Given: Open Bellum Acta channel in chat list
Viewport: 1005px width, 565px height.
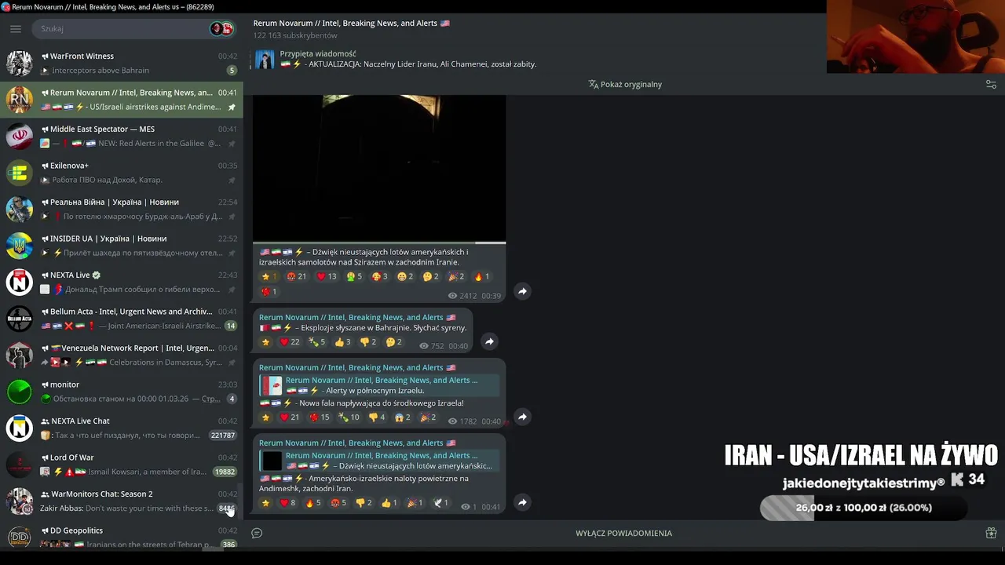Looking at the screenshot, I should pos(122,319).
